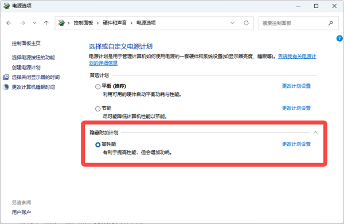Refresh the power options page
Viewport: 344px width, 224px height.
pos(246,23)
